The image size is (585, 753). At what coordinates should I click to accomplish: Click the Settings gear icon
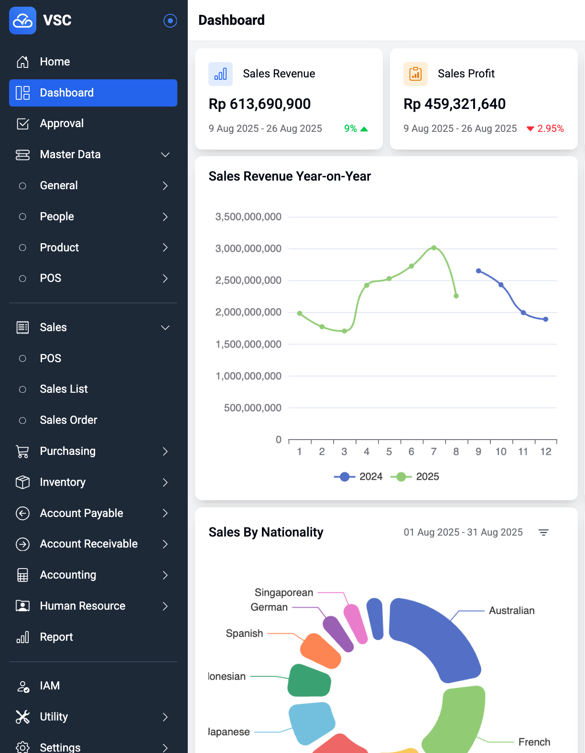(x=22, y=747)
